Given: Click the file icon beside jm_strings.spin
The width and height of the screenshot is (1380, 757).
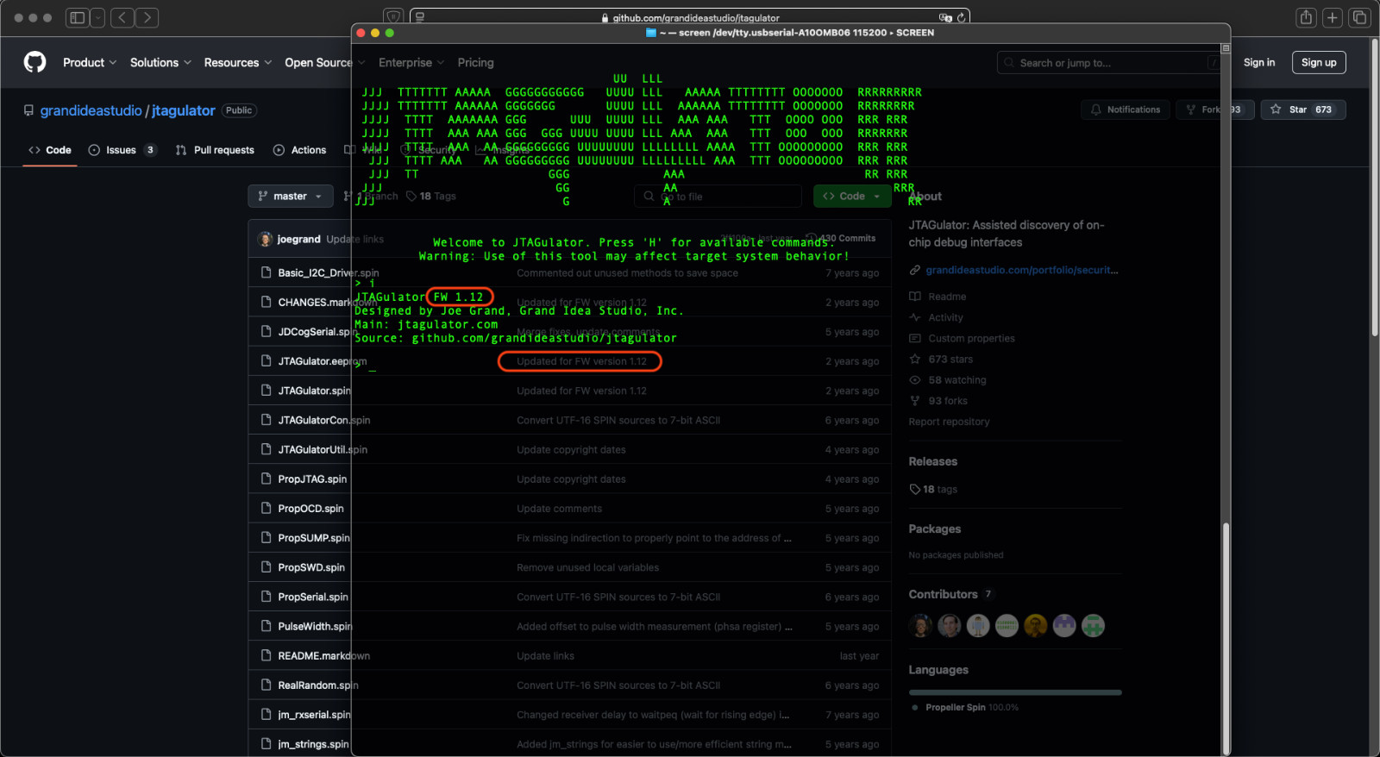Looking at the screenshot, I should (267, 744).
